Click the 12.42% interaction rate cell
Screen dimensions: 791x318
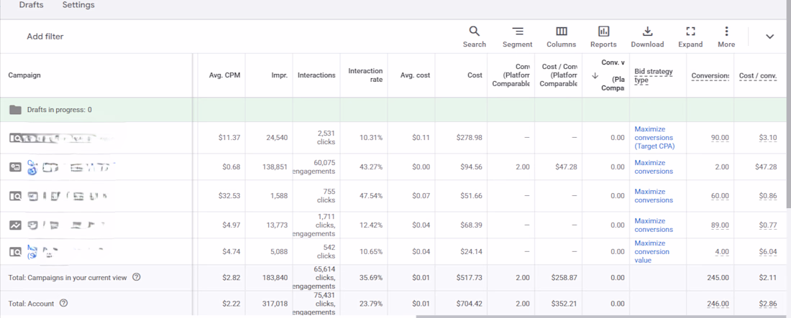point(371,225)
